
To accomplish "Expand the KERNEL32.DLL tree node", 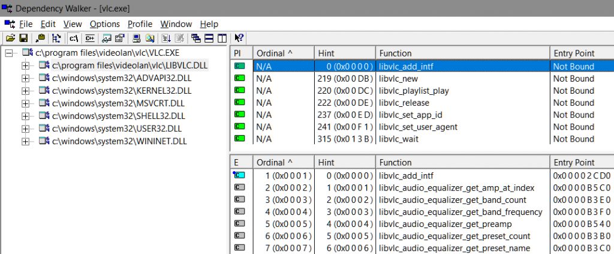I will (x=25, y=91).
